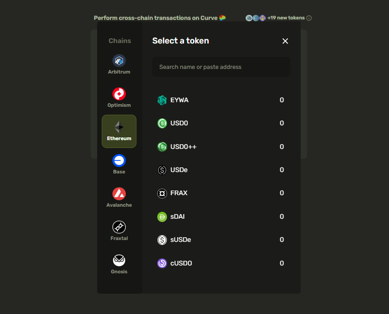Click the FRAX balance value
Viewport: 389px width, 314px height.
(x=282, y=193)
